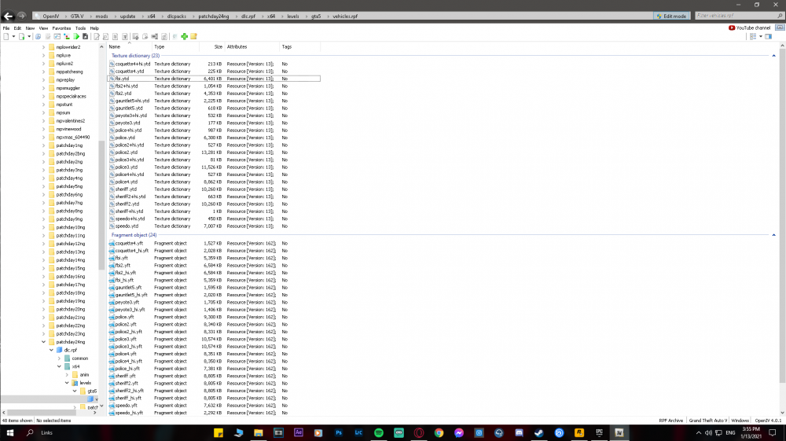The height and width of the screenshot is (441, 786).
Task: Open After Effects from the taskbar
Action: [x=298, y=432]
